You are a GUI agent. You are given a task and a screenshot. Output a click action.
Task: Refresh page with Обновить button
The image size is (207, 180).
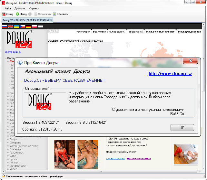[61, 14]
